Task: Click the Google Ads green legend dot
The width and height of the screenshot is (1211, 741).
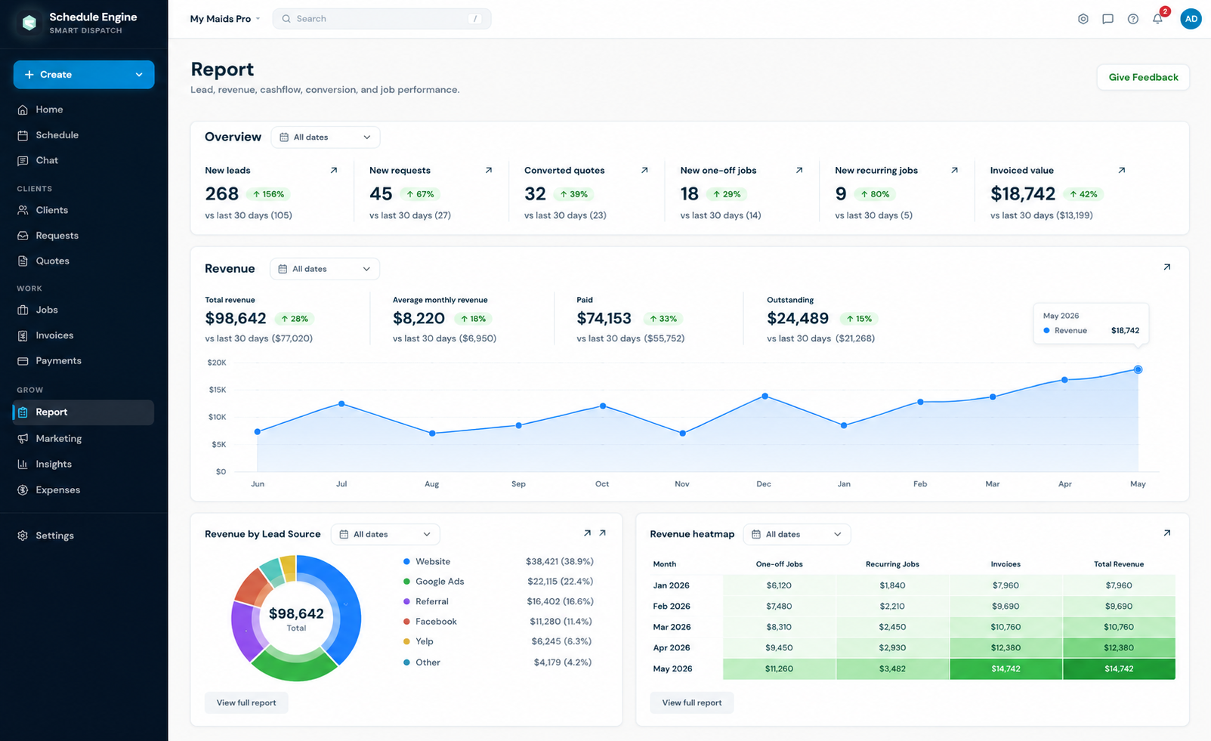Action: click(x=406, y=582)
